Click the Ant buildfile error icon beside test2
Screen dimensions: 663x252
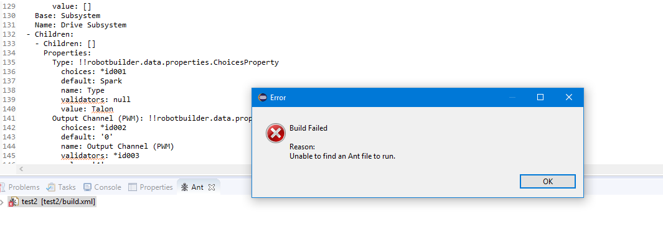[14, 202]
